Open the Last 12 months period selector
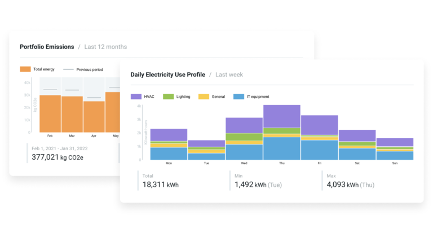The height and width of the screenshot is (243, 433). tap(105, 47)
